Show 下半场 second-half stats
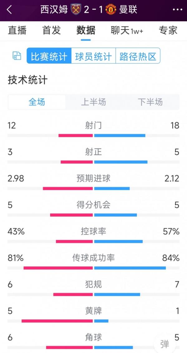This screenshot has width=187, height=353. (x=151, y=102)
